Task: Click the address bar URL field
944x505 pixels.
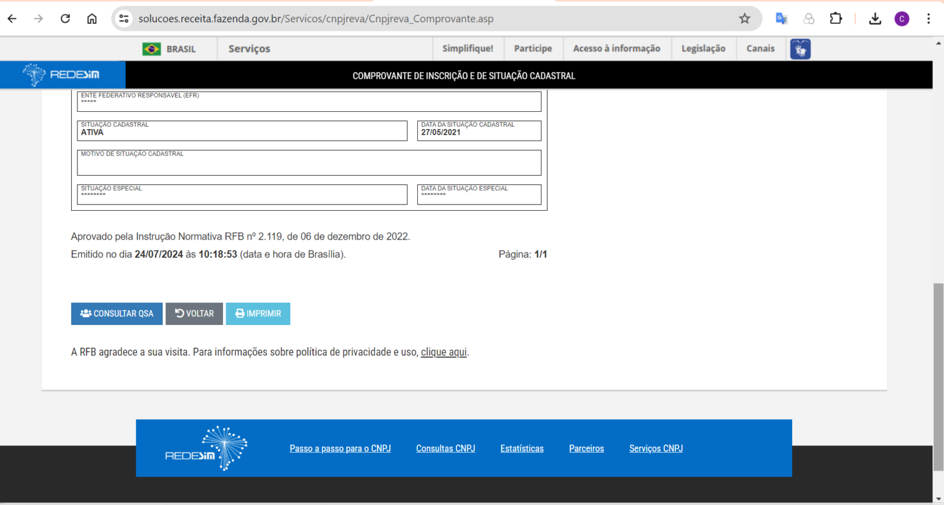Action: coord(369,18)
